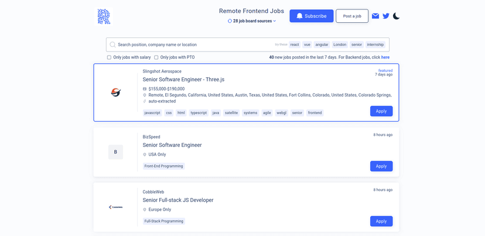The image size is (485, 236).
Task: Click the magnifier icon in search bar
Action: [112, 45]
